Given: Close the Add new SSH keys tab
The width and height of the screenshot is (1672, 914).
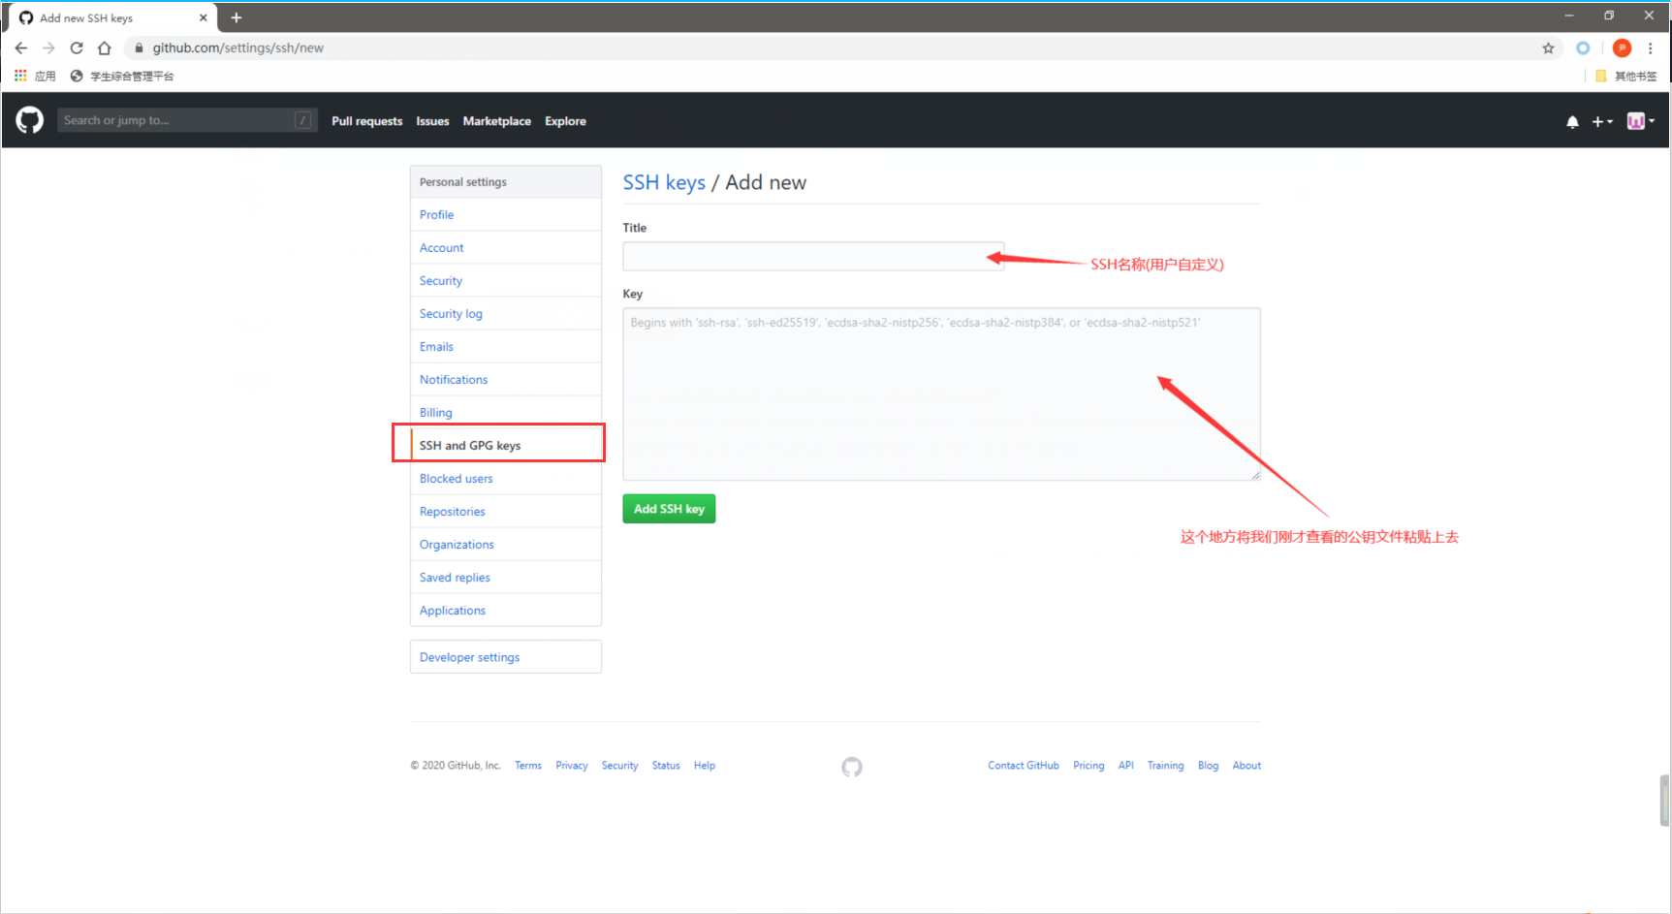Looking at the screenshot, I should [x=204, y=17].
